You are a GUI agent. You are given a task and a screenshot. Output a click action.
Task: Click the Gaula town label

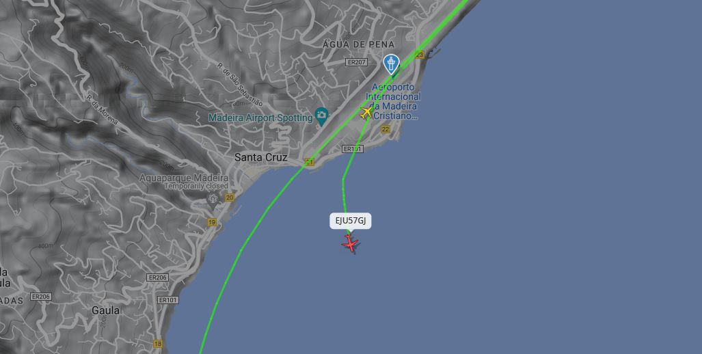(x=106, y=310)
